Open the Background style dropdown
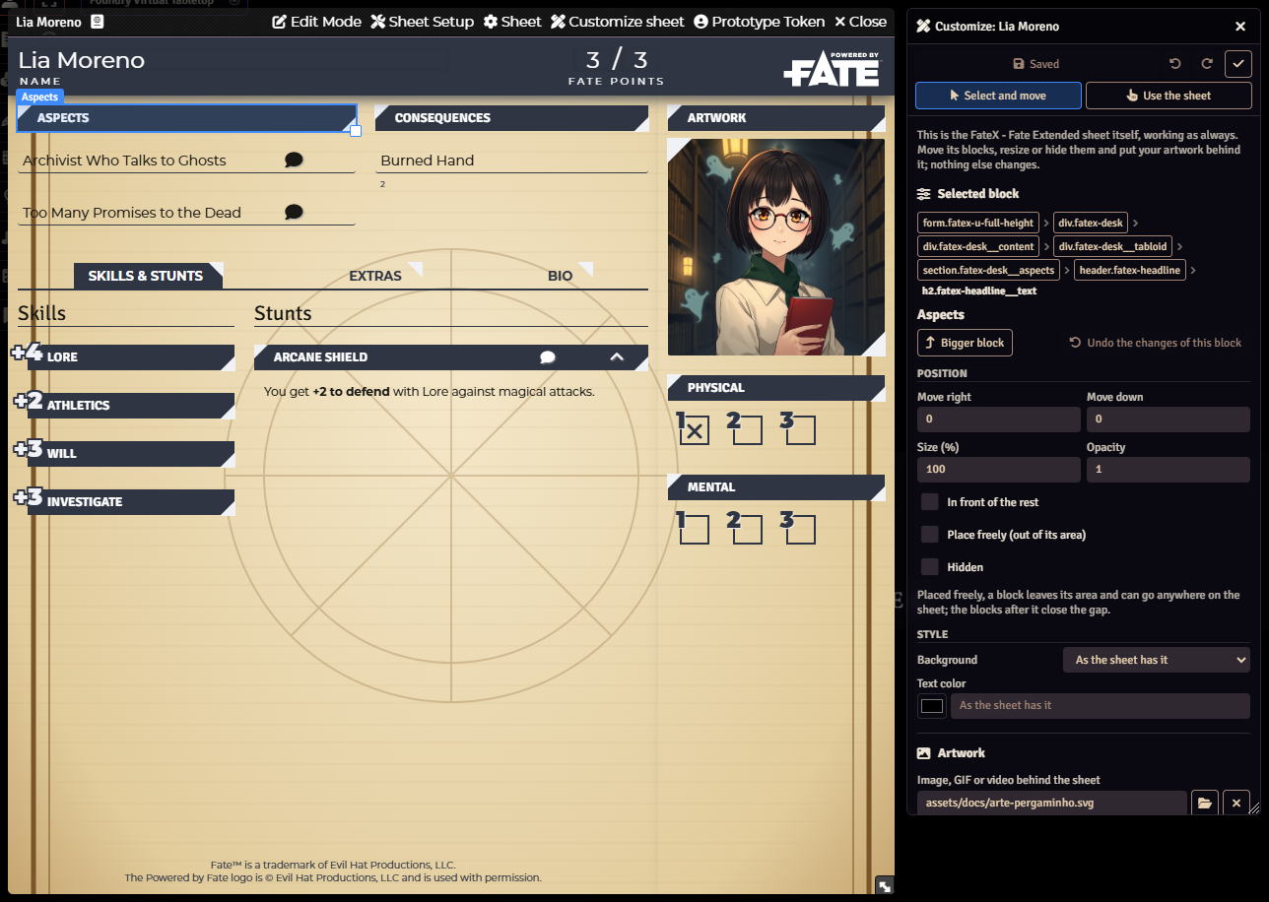 coord(1157,660)
